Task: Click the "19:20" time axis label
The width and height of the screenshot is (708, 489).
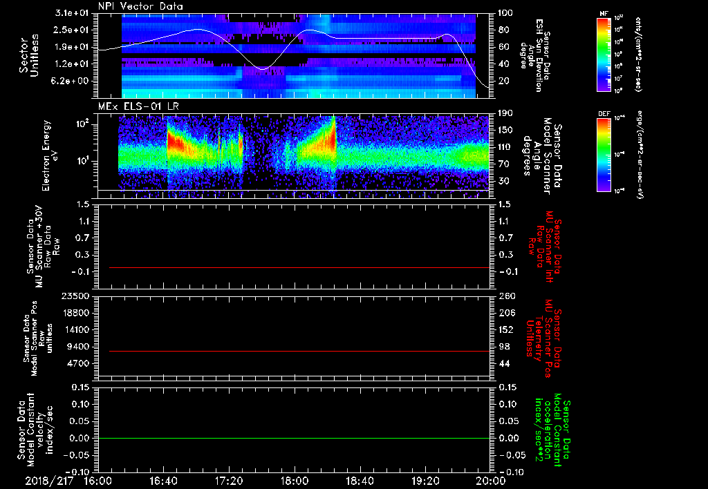Action: click(x=425, y=481)
